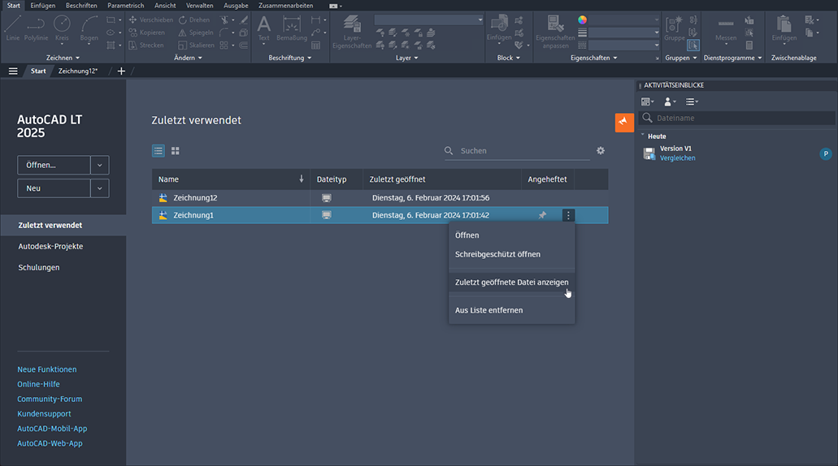Choose Zuletzt geöffnete Datei anzeigen

512,283
